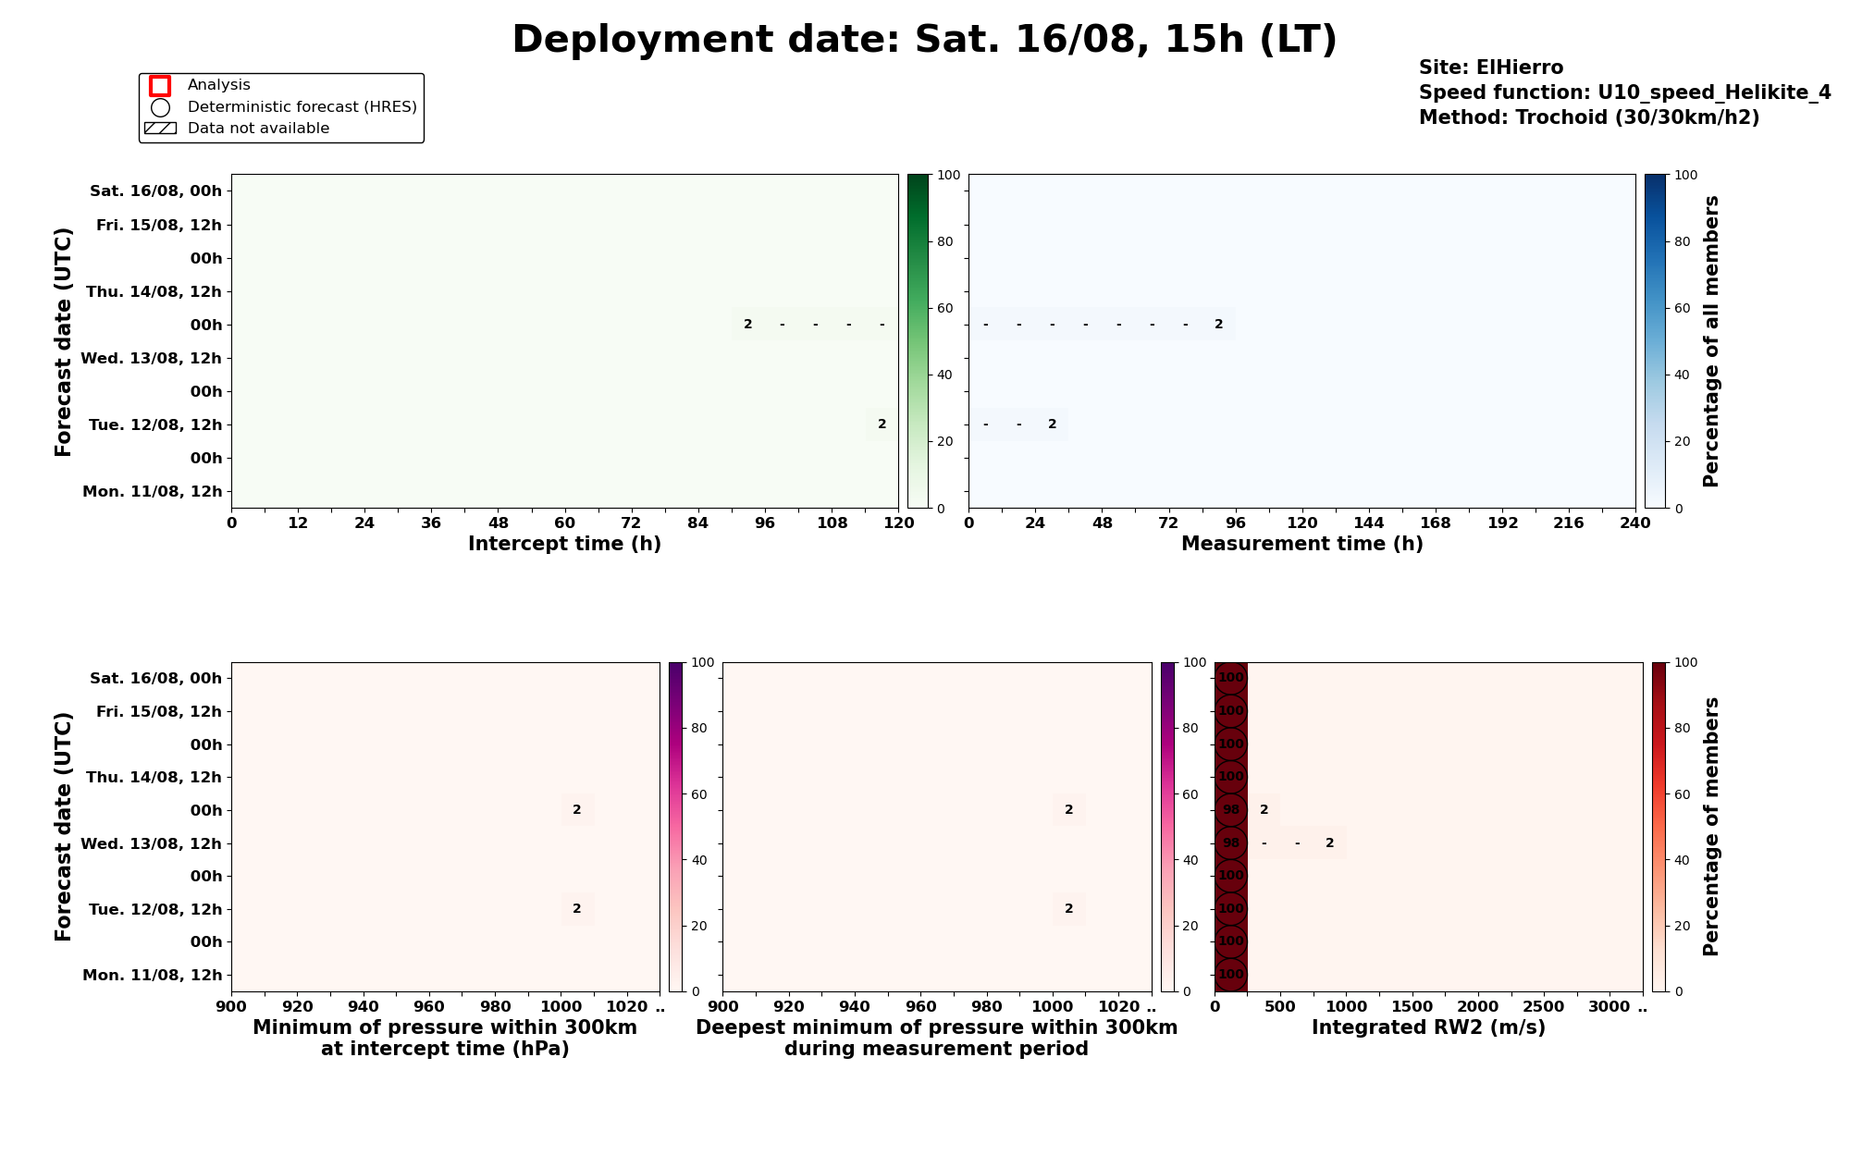Click the '120' tick on the Intercept time axis
Screen dimensions: 1850x1156
pos(898,523)
